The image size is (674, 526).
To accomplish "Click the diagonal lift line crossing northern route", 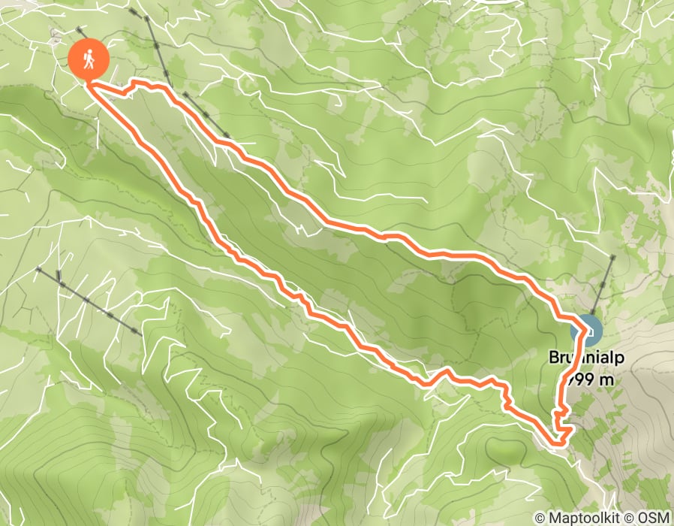I will tap(206, 116).
